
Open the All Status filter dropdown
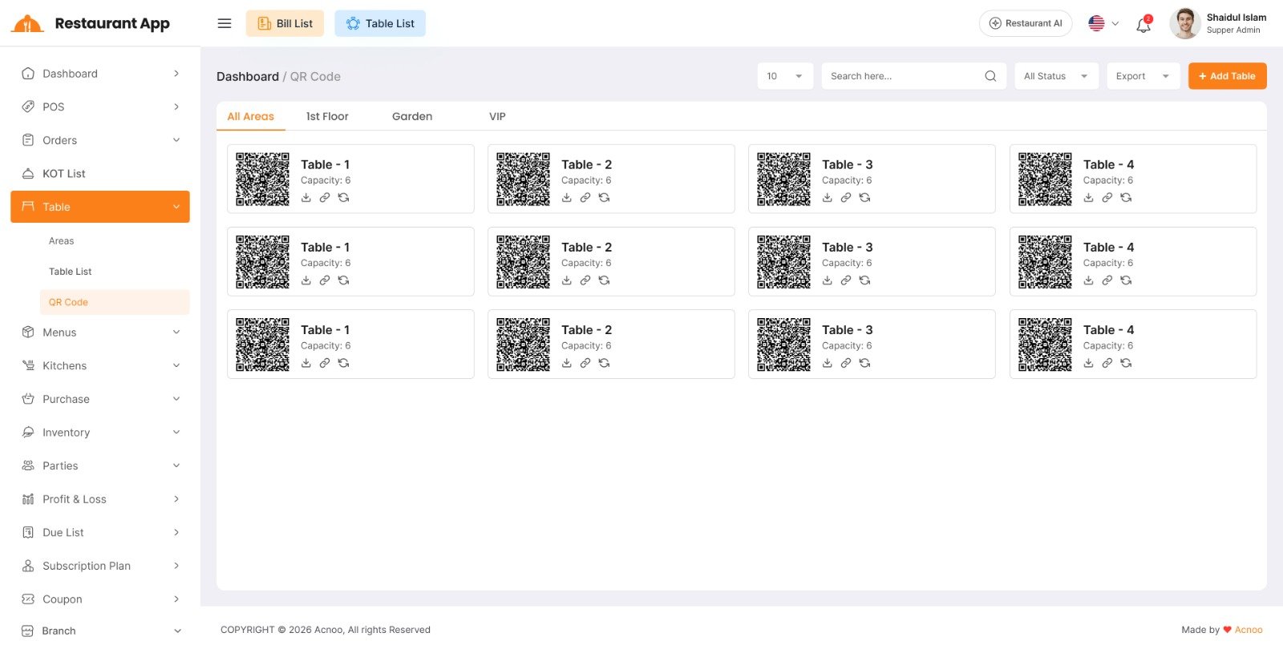[x=1056, y=76]
